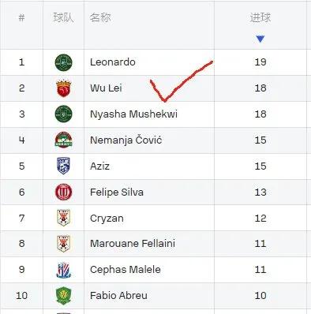Click Cryzan's orange team crest
This screenshot has height=314, width=311.
(64, 218)
